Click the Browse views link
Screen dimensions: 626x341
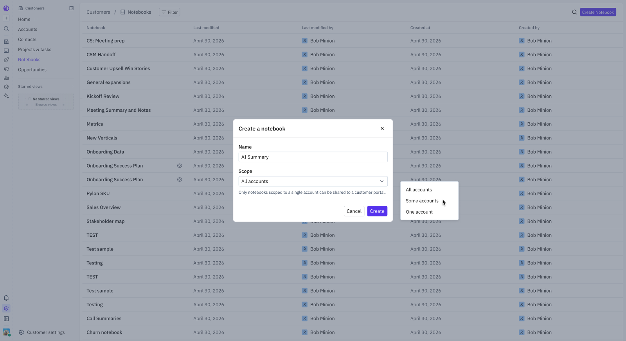[x=46, y=105]
